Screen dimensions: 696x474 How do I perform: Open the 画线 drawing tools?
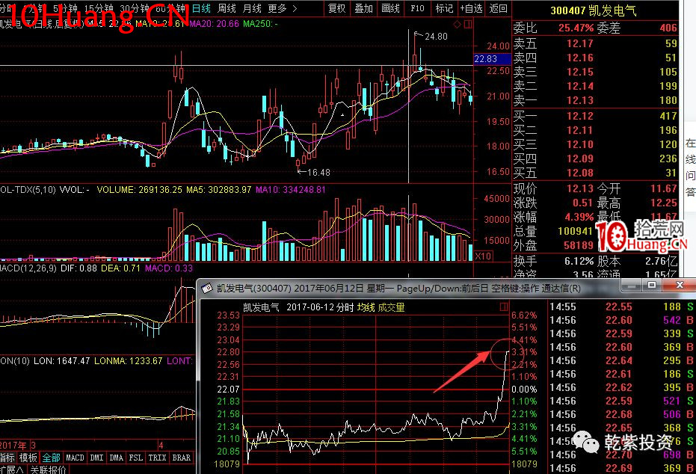point(390,8)
